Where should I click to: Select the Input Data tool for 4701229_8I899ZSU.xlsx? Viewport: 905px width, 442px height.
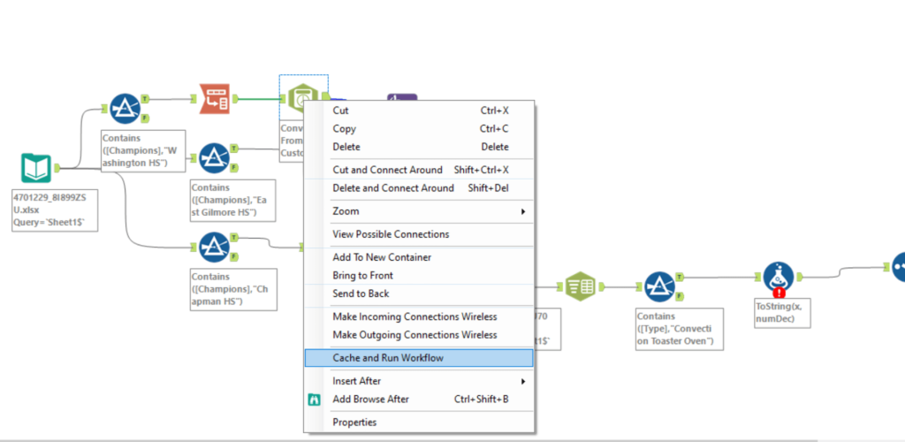coord(36,167)
